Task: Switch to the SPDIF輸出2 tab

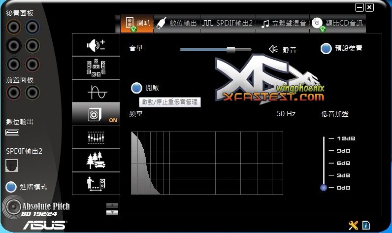Action: (x=228, y=24)
